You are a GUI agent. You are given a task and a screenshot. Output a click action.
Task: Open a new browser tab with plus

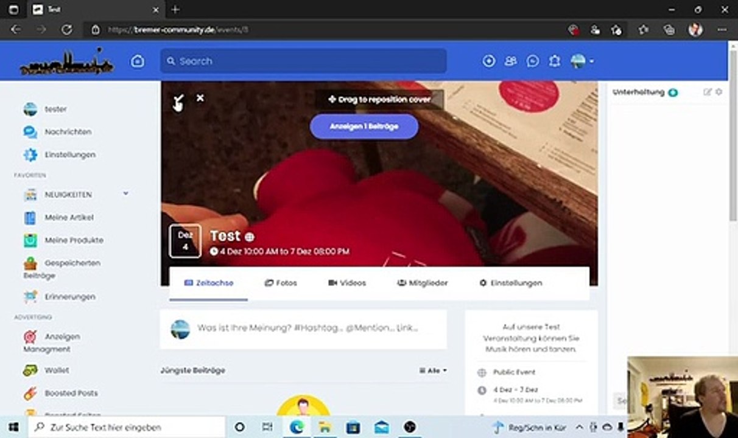click(175, 10)
